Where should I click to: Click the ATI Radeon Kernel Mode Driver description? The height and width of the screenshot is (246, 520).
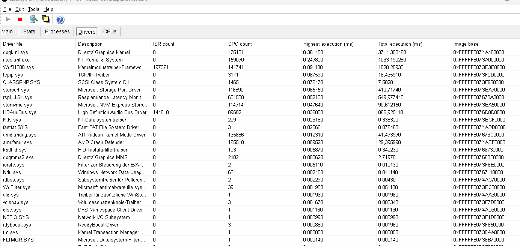[x=112, y=135]
